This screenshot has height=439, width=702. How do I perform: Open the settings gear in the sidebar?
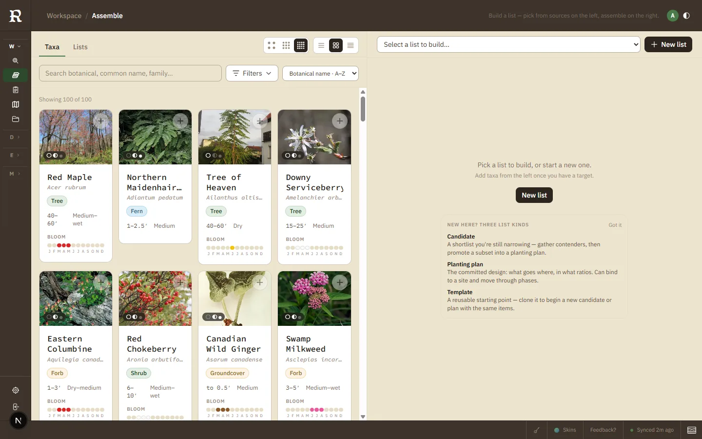tap(16, 390)
